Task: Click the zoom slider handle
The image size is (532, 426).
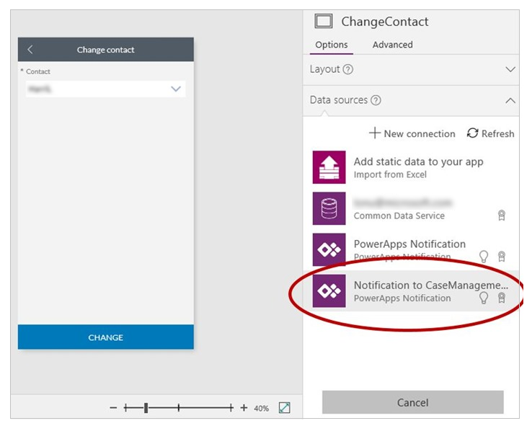Action: tap(146, 408)
